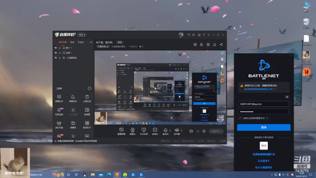Open Microsoft Edge from the taskbar
This screenshot has width=316, height=178.
(x=109, y=175)
